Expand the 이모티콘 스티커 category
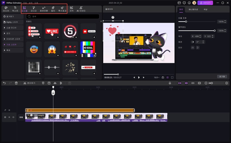This screenshot has width=231, height=143. (x=13, y=39)
